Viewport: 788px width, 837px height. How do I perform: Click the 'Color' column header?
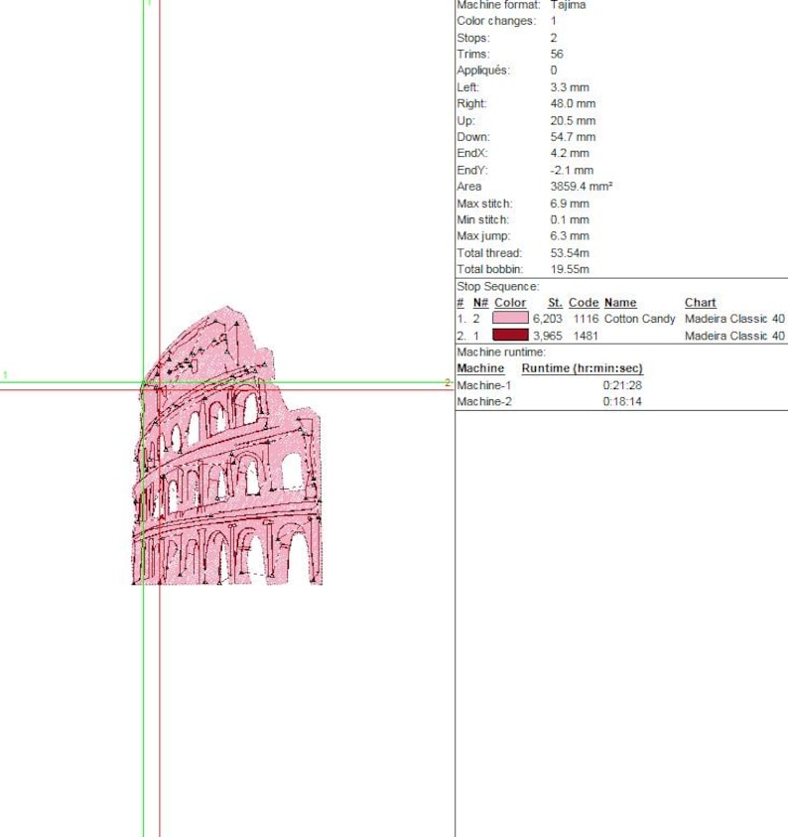click(x=510, y=303)
